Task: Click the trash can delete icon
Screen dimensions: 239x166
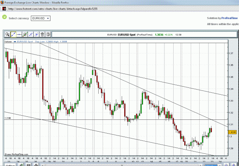Action: tap(42, 34)
